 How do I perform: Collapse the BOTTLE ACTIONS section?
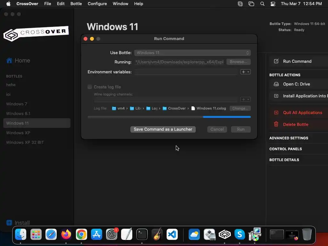(x=285, y=75)
